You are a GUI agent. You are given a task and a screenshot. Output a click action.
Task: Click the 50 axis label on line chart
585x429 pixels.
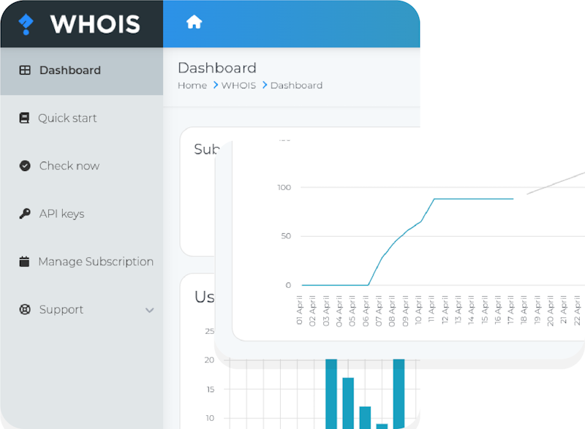click(286, 236)
